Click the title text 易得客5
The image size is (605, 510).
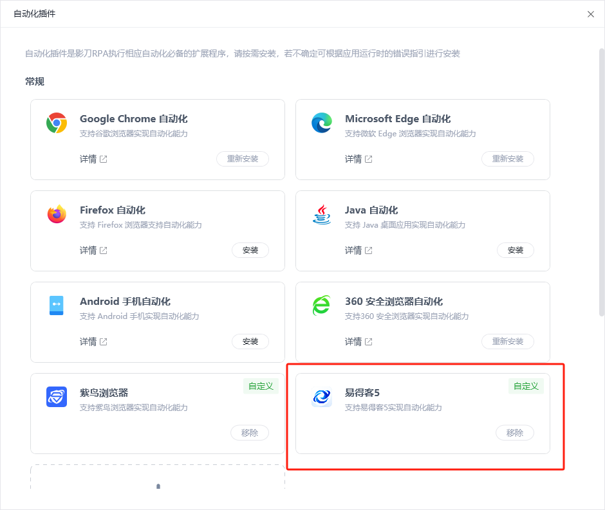click(362, 393)
